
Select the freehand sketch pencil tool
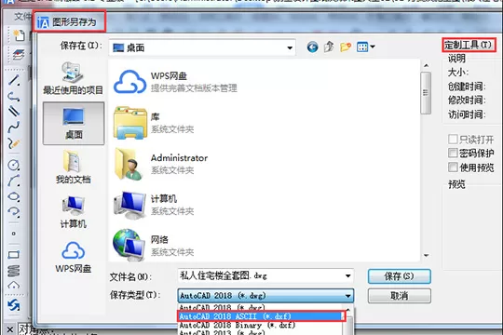[14, 143]
